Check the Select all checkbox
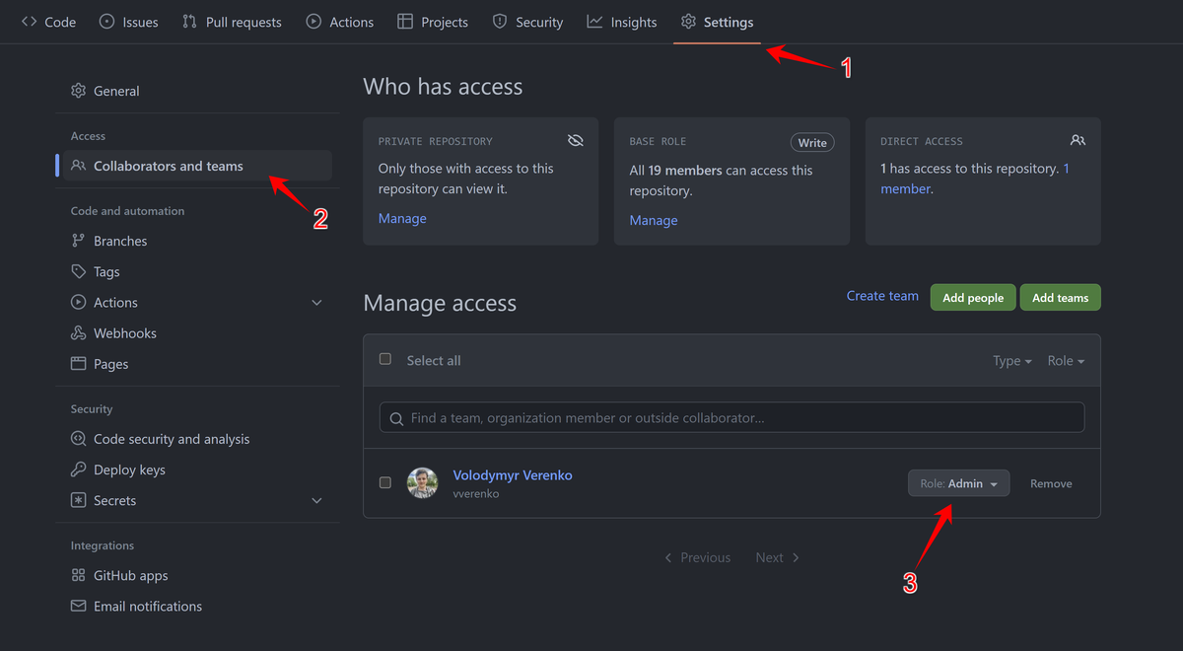The height and width of the screenshot is (651, 1183). pyautogui.click(x=385, y=359)
